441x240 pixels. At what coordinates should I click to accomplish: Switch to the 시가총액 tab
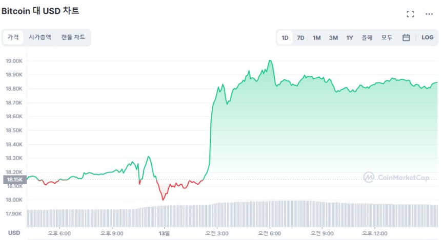[40, 37]
